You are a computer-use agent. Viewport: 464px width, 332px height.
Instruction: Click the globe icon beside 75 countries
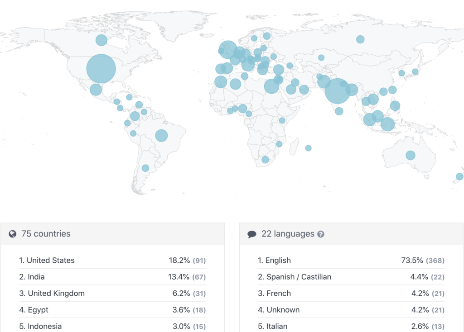(13, 234)
